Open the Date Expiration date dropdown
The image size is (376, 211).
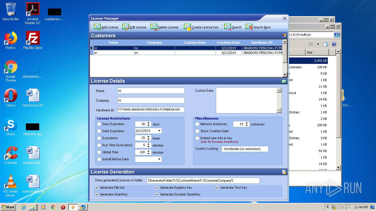tap(159, 131)
